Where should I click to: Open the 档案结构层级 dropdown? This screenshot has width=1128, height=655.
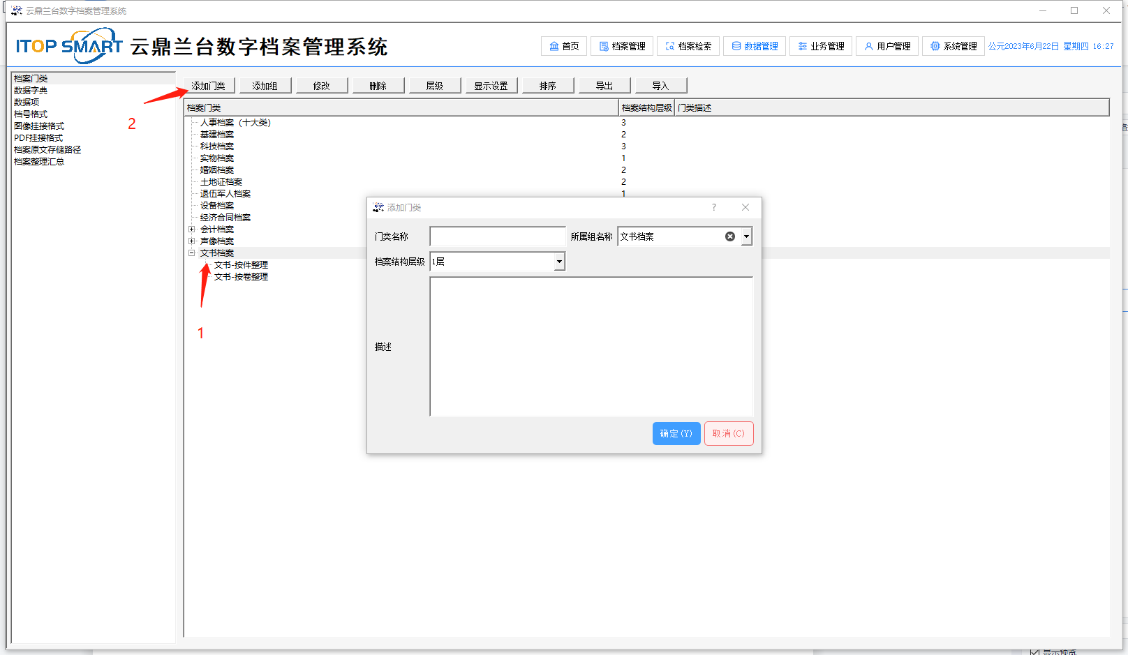tap(559, 262)
